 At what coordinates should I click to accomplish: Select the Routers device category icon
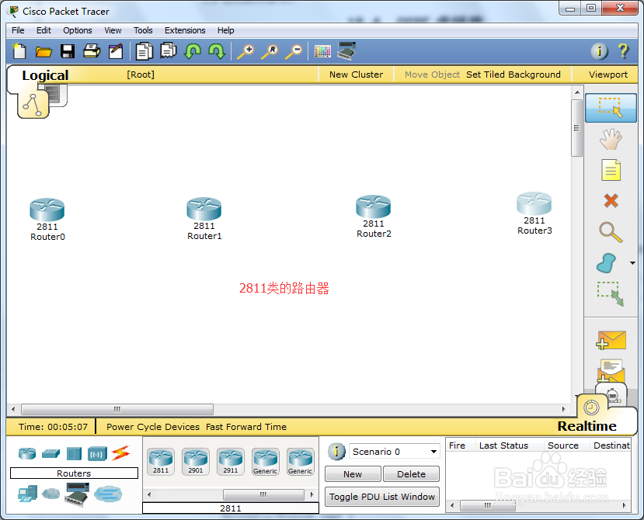coord(27,453)
